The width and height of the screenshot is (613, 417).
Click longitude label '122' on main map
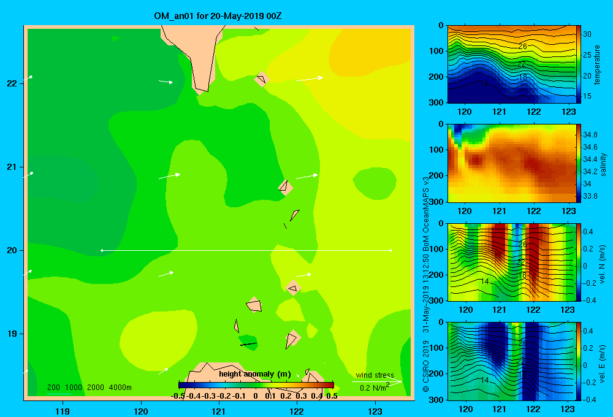coord(297,411)
